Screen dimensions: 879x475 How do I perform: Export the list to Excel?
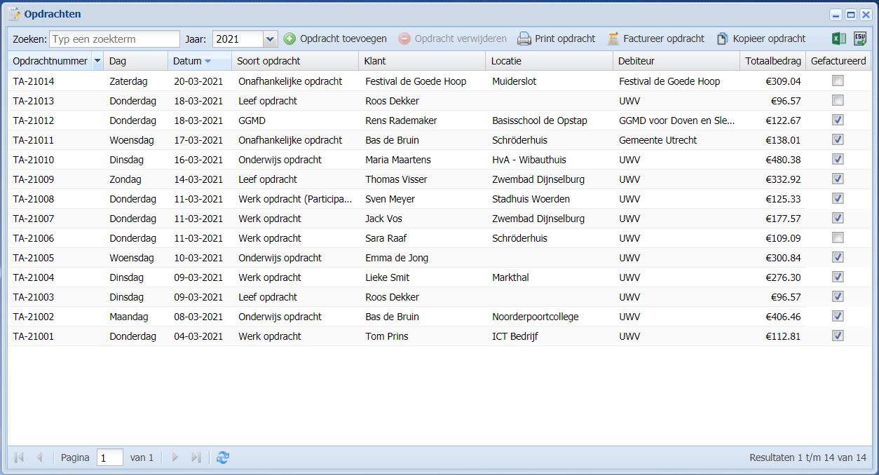838,39
